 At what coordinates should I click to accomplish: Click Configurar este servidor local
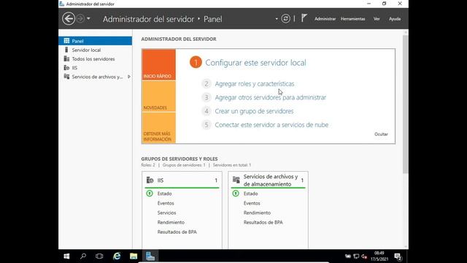(x=255, y=63)
